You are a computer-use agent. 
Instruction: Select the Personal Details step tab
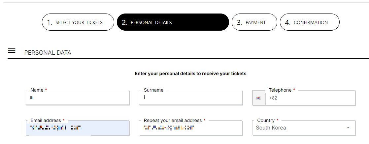(x=173, y=22)
